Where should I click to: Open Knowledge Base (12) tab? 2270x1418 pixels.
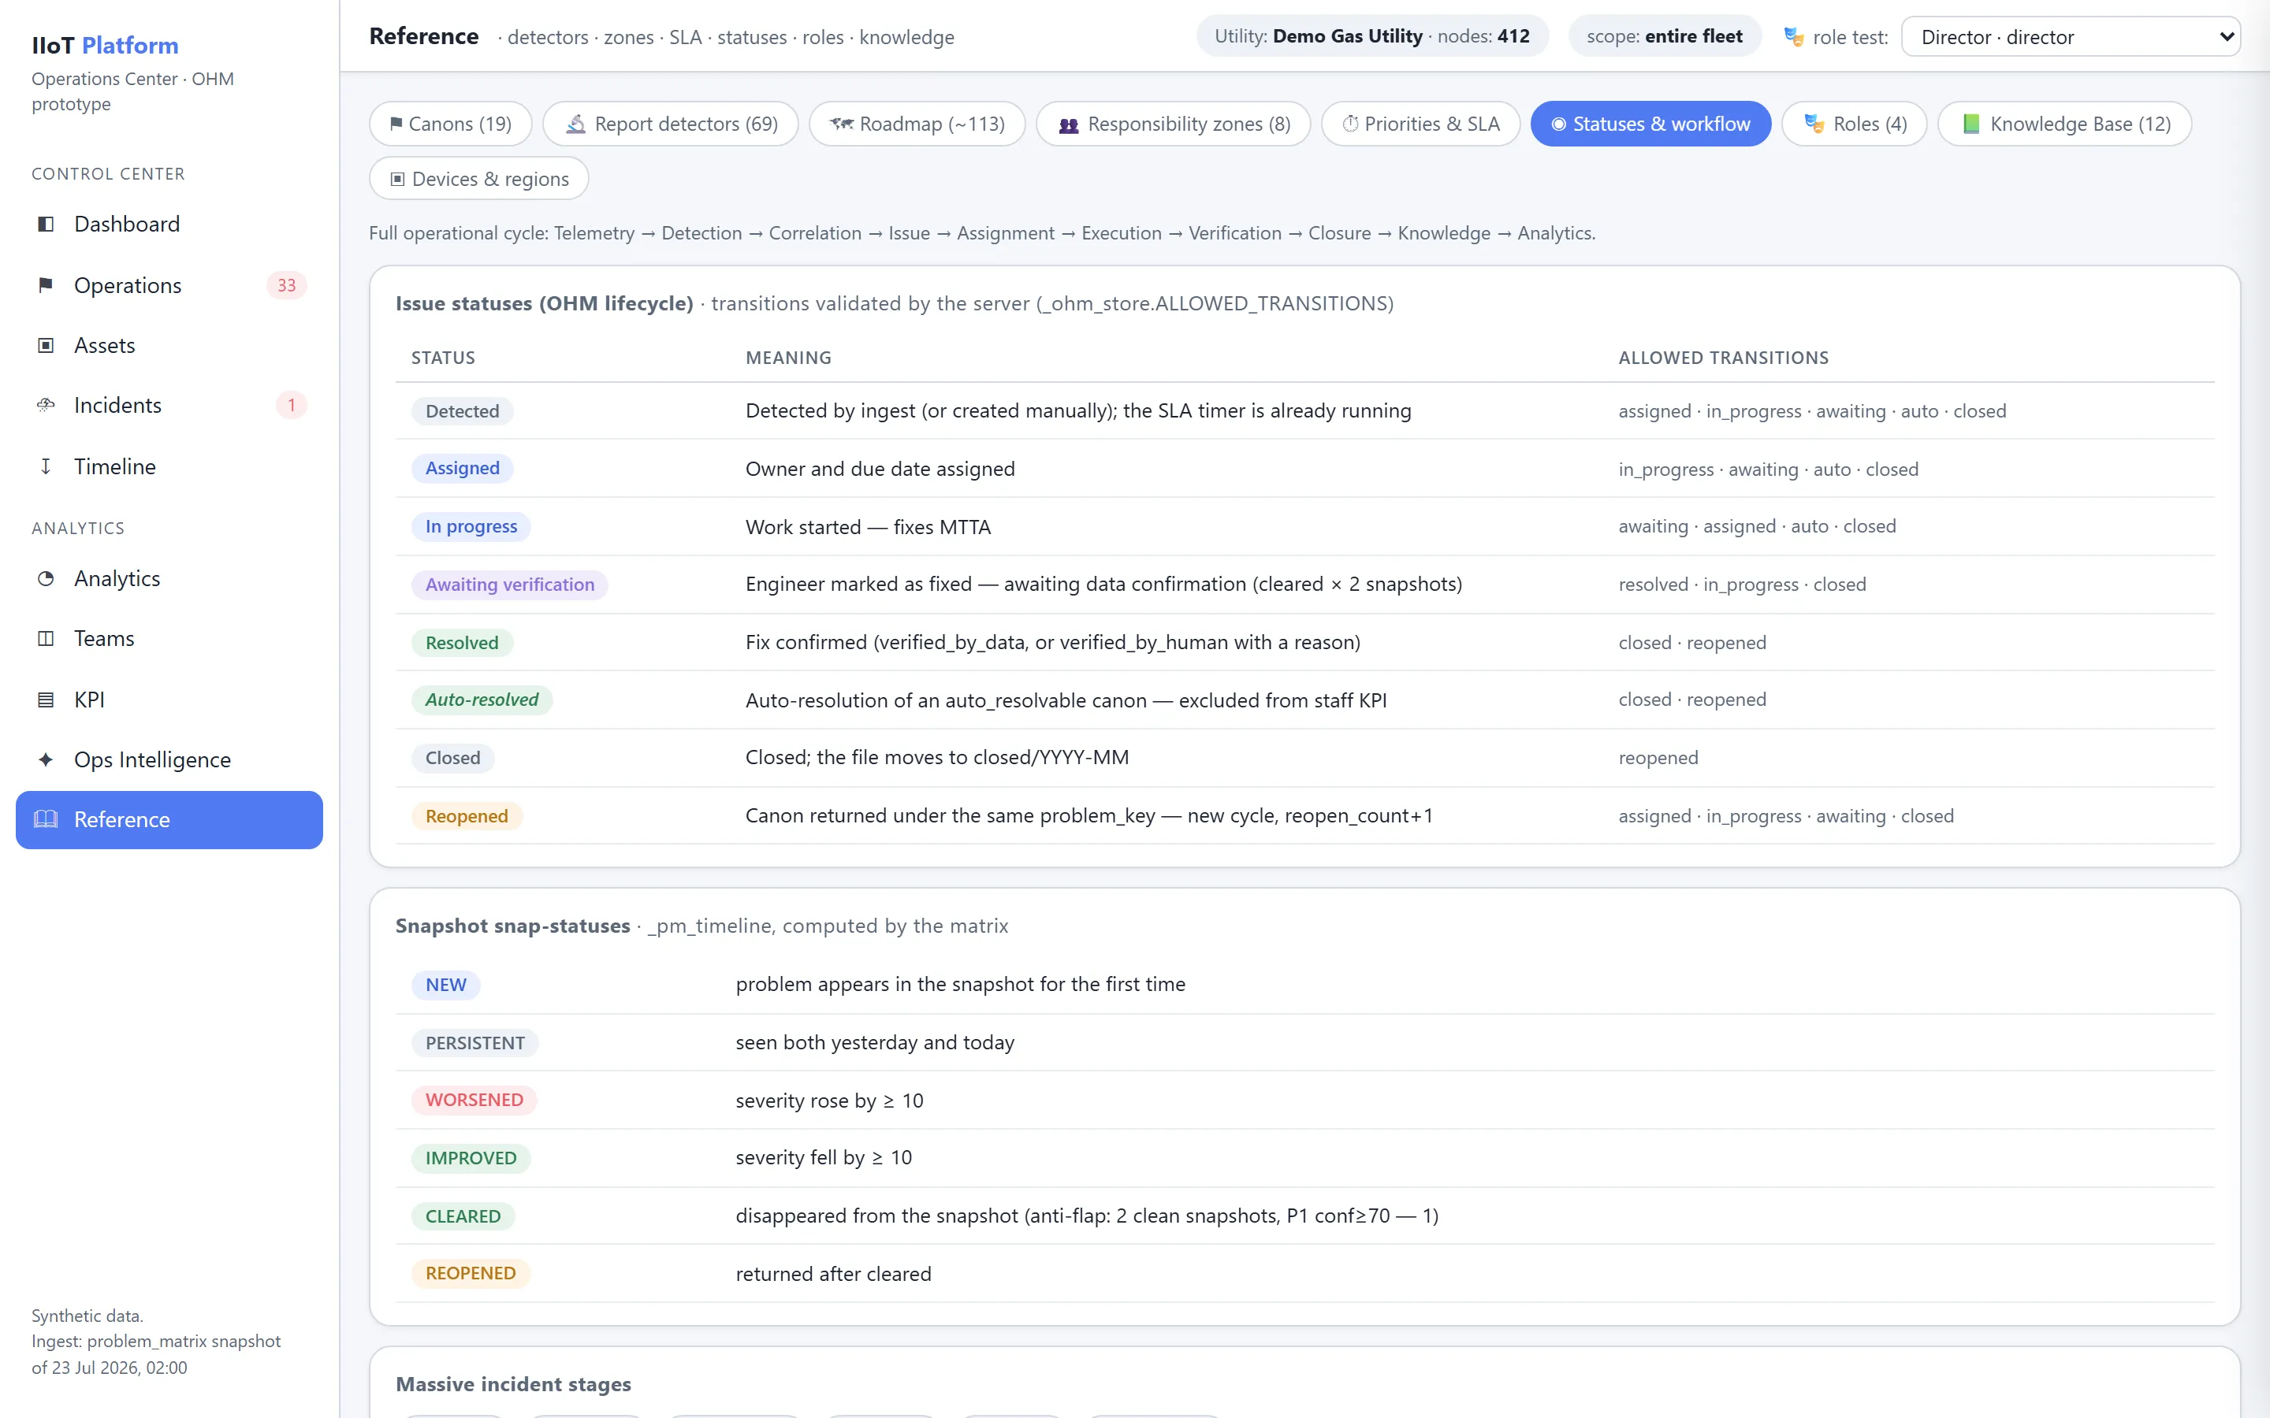[2063, 124]
